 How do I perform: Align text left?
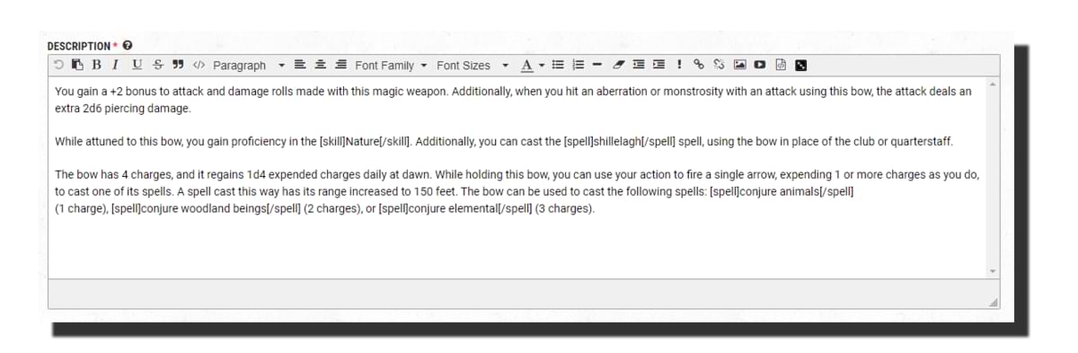300,65
